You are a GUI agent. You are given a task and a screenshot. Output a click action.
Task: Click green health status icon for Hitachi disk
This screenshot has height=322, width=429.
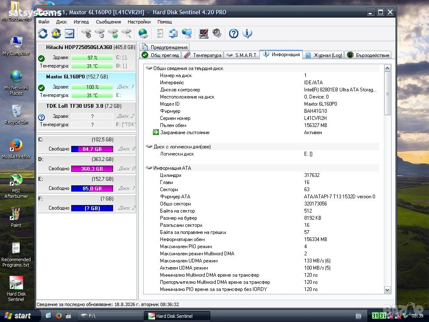[x=41, y=58]
